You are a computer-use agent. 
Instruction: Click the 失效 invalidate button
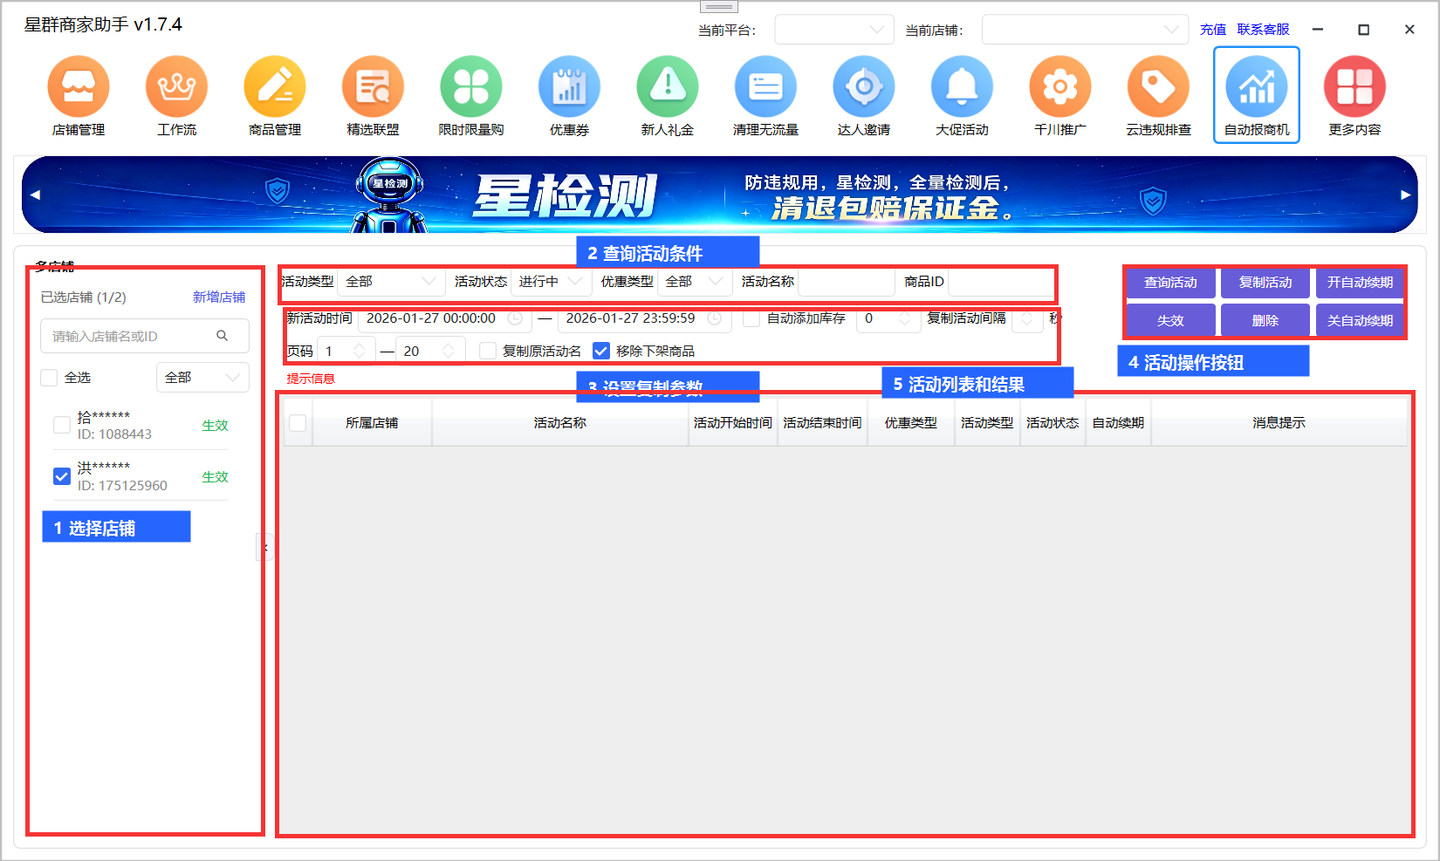pyautogui.click(x=1170, y=320)
